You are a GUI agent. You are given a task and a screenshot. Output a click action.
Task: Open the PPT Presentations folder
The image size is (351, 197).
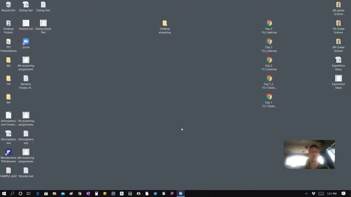pos(8,45)
